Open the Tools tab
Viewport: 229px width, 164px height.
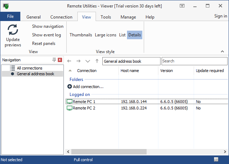[106, 17]
